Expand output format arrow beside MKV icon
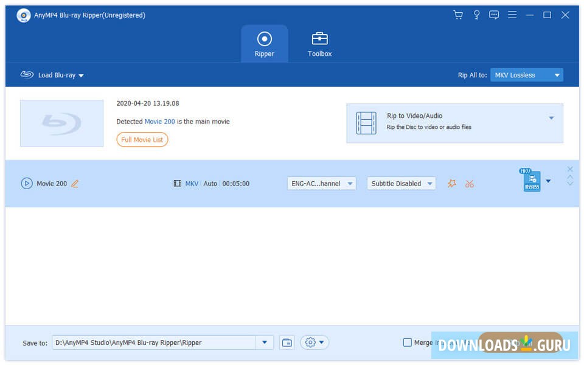The height and width of the screenshot is (365, 584). click(x=548, y=181)
